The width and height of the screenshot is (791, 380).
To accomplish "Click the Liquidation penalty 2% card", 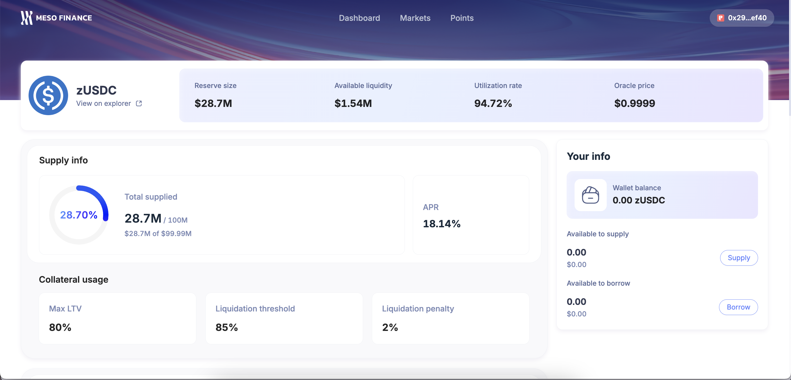I will coord(450,318).
